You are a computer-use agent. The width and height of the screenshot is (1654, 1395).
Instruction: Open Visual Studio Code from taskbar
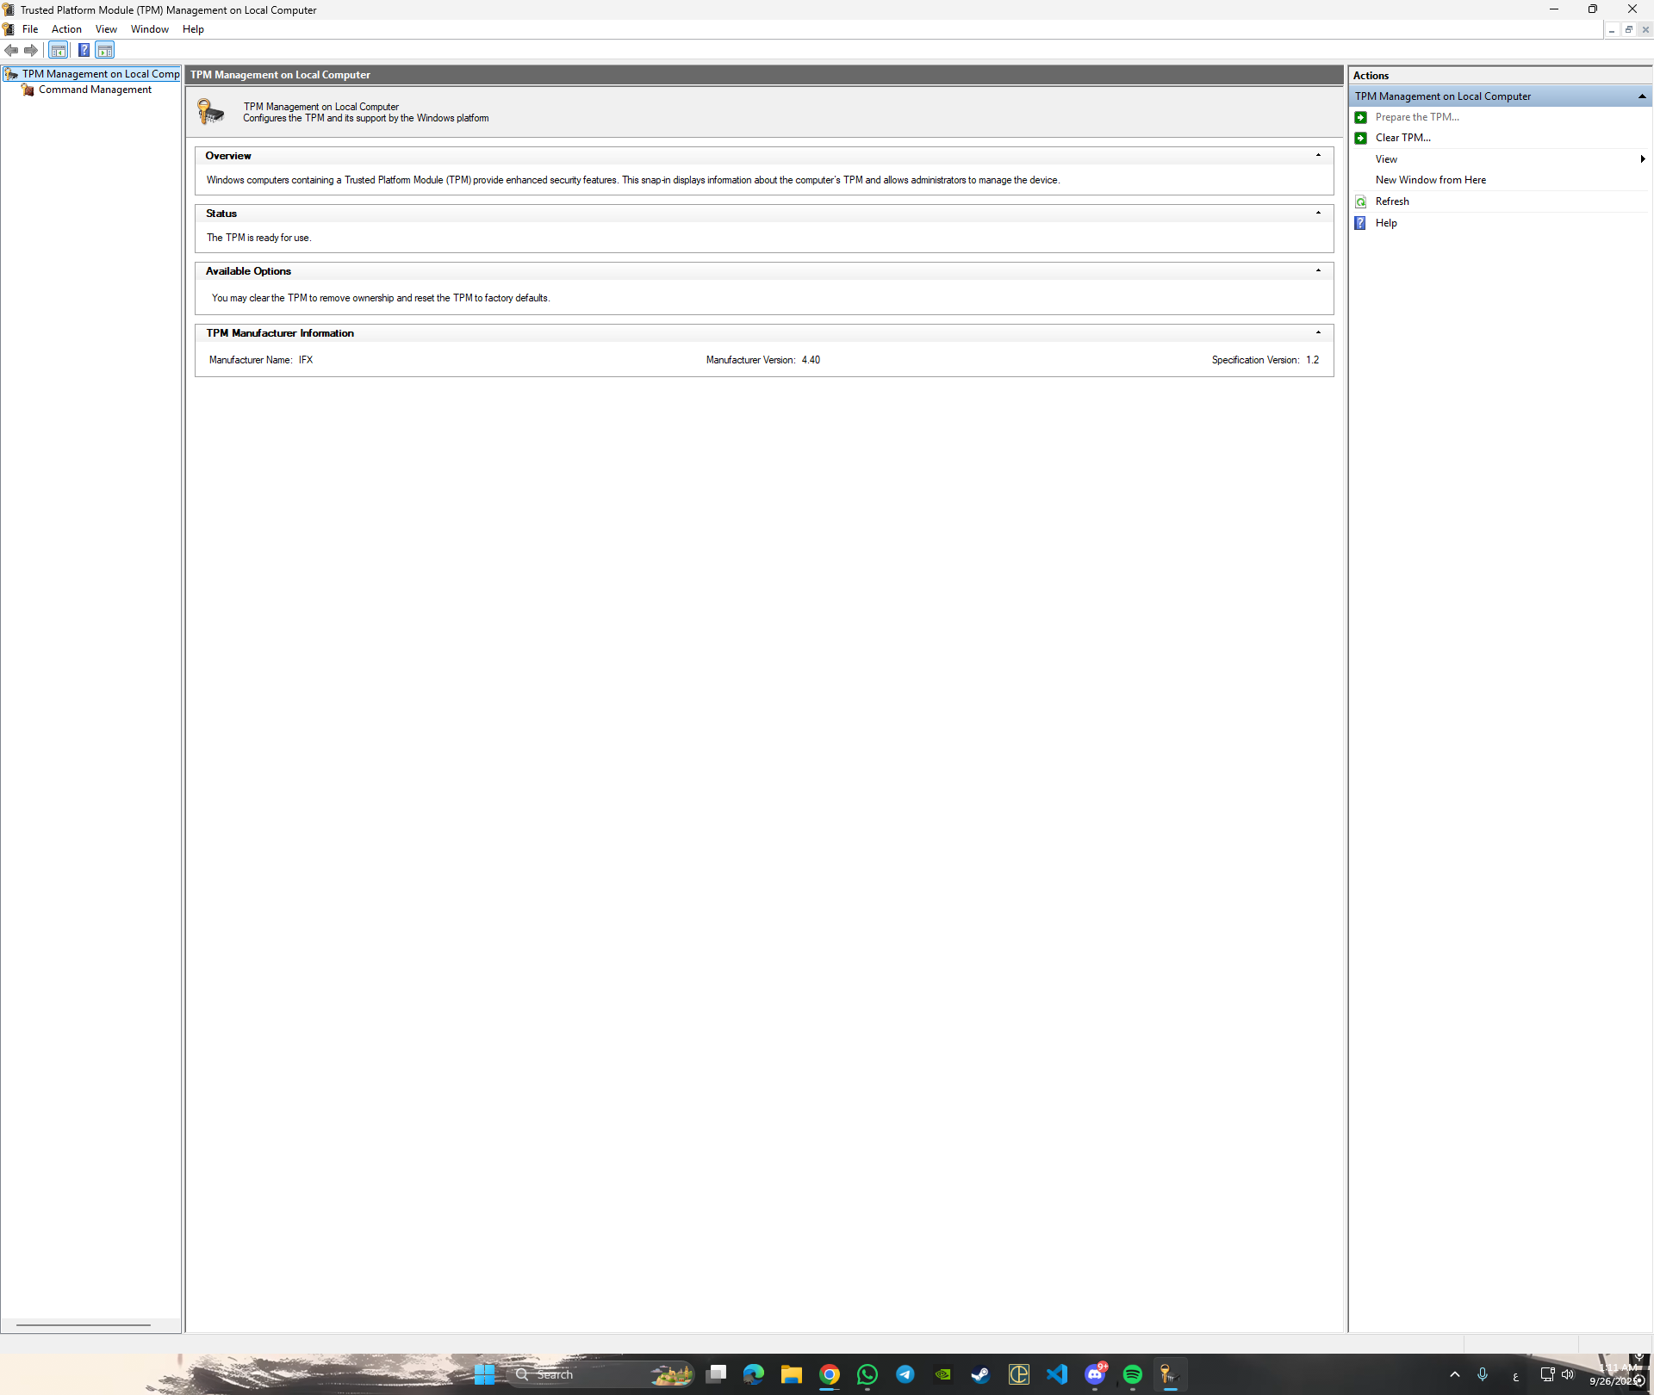(1057, 1374)
